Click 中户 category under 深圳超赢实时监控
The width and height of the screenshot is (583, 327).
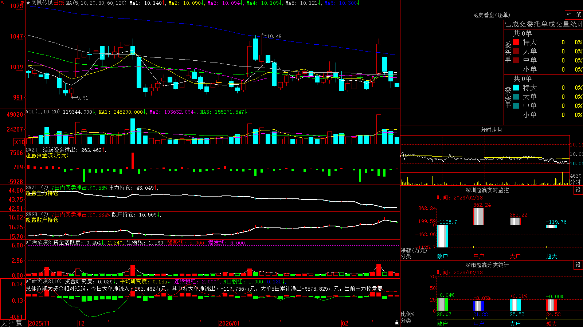coord(479,256)
